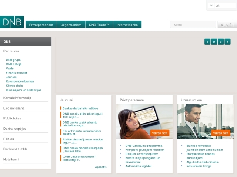Open news Atbilde pieprasījumam mājokļu tirgū

83,141
